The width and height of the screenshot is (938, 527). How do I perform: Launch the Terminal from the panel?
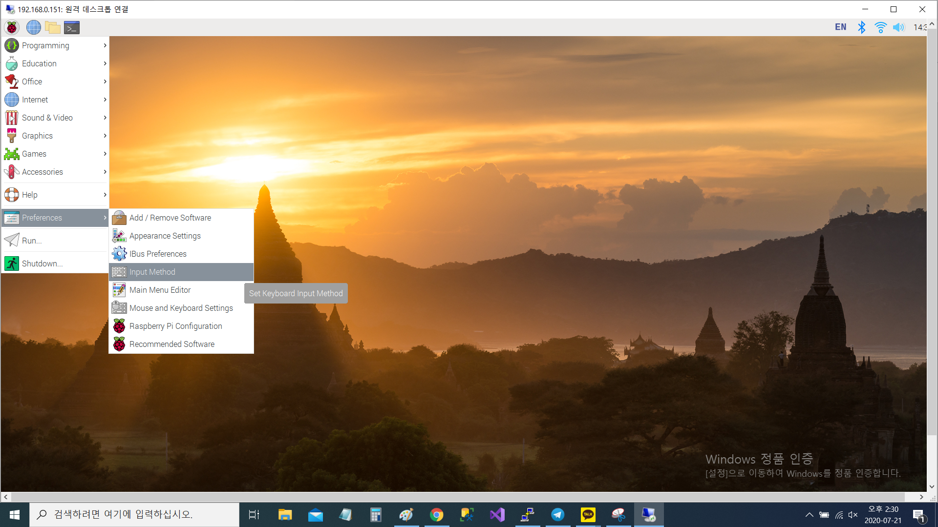pos(72,28)
